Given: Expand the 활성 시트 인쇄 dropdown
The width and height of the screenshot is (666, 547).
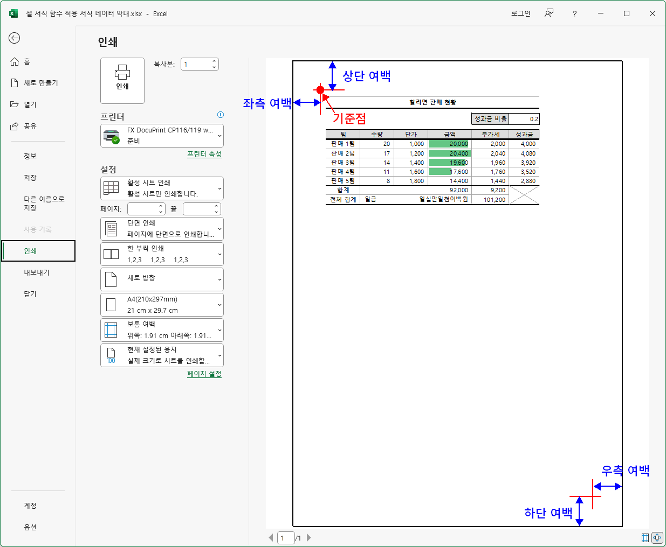Looking at the screenshot, I should point(162,188).
